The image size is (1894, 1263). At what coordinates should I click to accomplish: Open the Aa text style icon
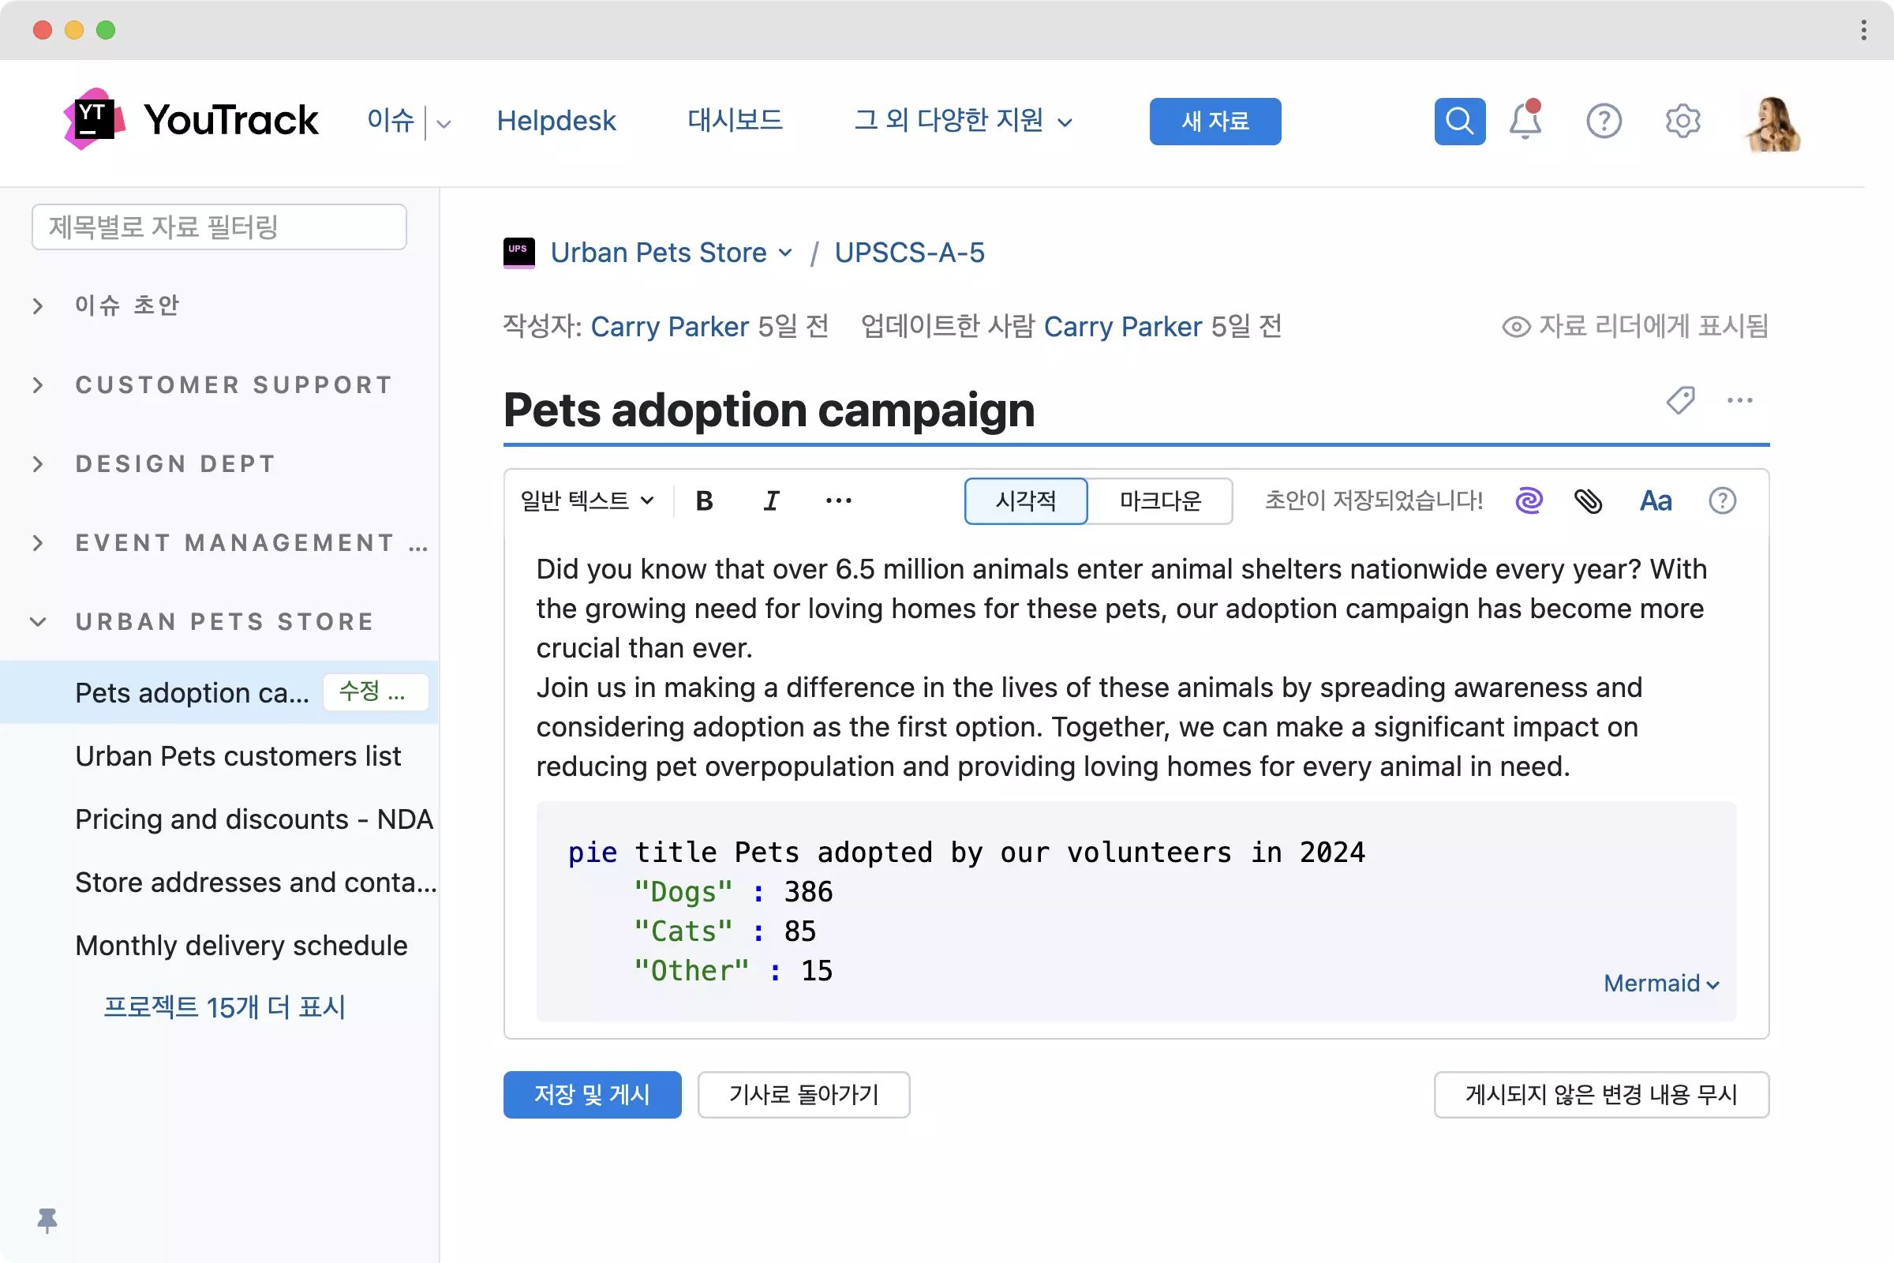click(x=1656, y=501)
